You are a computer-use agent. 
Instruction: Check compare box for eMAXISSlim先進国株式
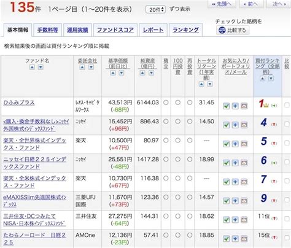(287, 200)
